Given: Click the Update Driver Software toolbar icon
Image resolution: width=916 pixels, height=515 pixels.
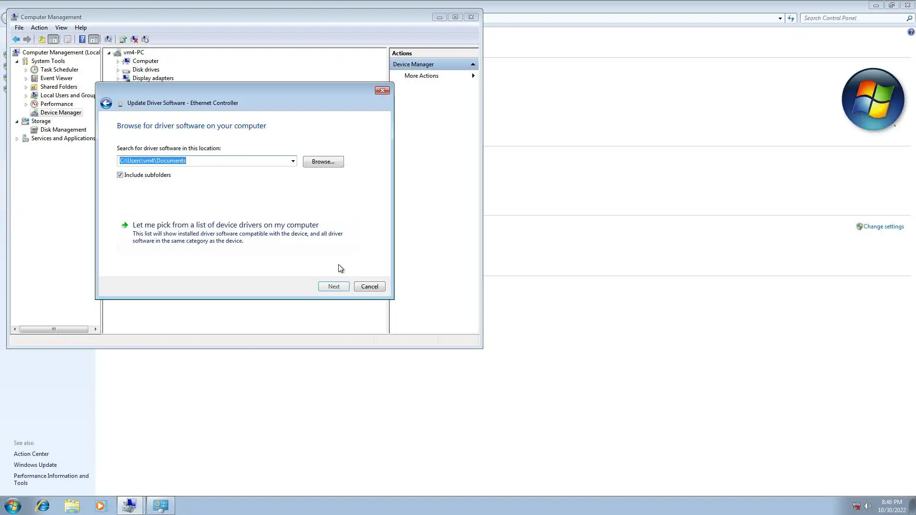Looking at the screenshot, I should 123,40.
